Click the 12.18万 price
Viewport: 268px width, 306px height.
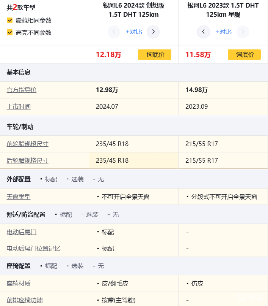[x=108, y=55]
